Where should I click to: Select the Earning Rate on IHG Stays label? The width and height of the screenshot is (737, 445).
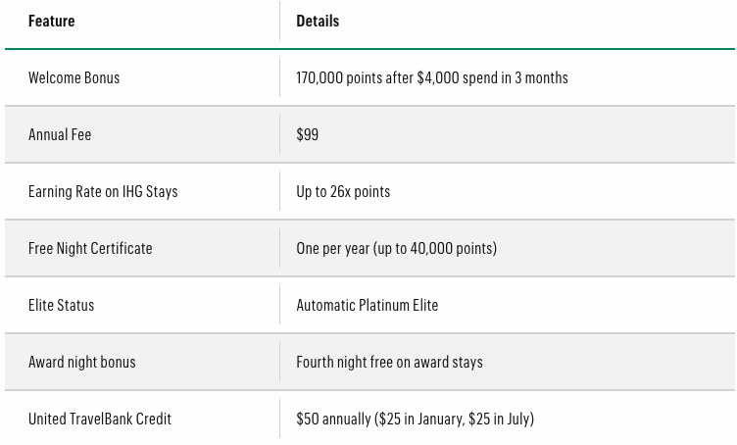(x=103, y=191)
